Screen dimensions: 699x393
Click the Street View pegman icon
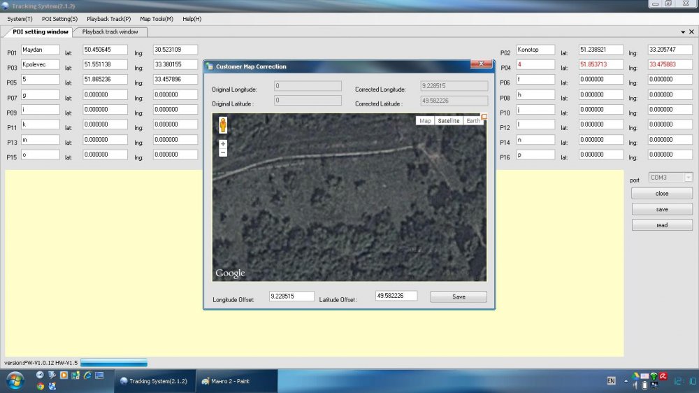223,125
